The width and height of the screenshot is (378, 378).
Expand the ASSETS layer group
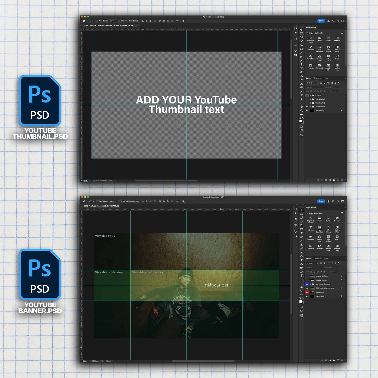pos(310,95)
